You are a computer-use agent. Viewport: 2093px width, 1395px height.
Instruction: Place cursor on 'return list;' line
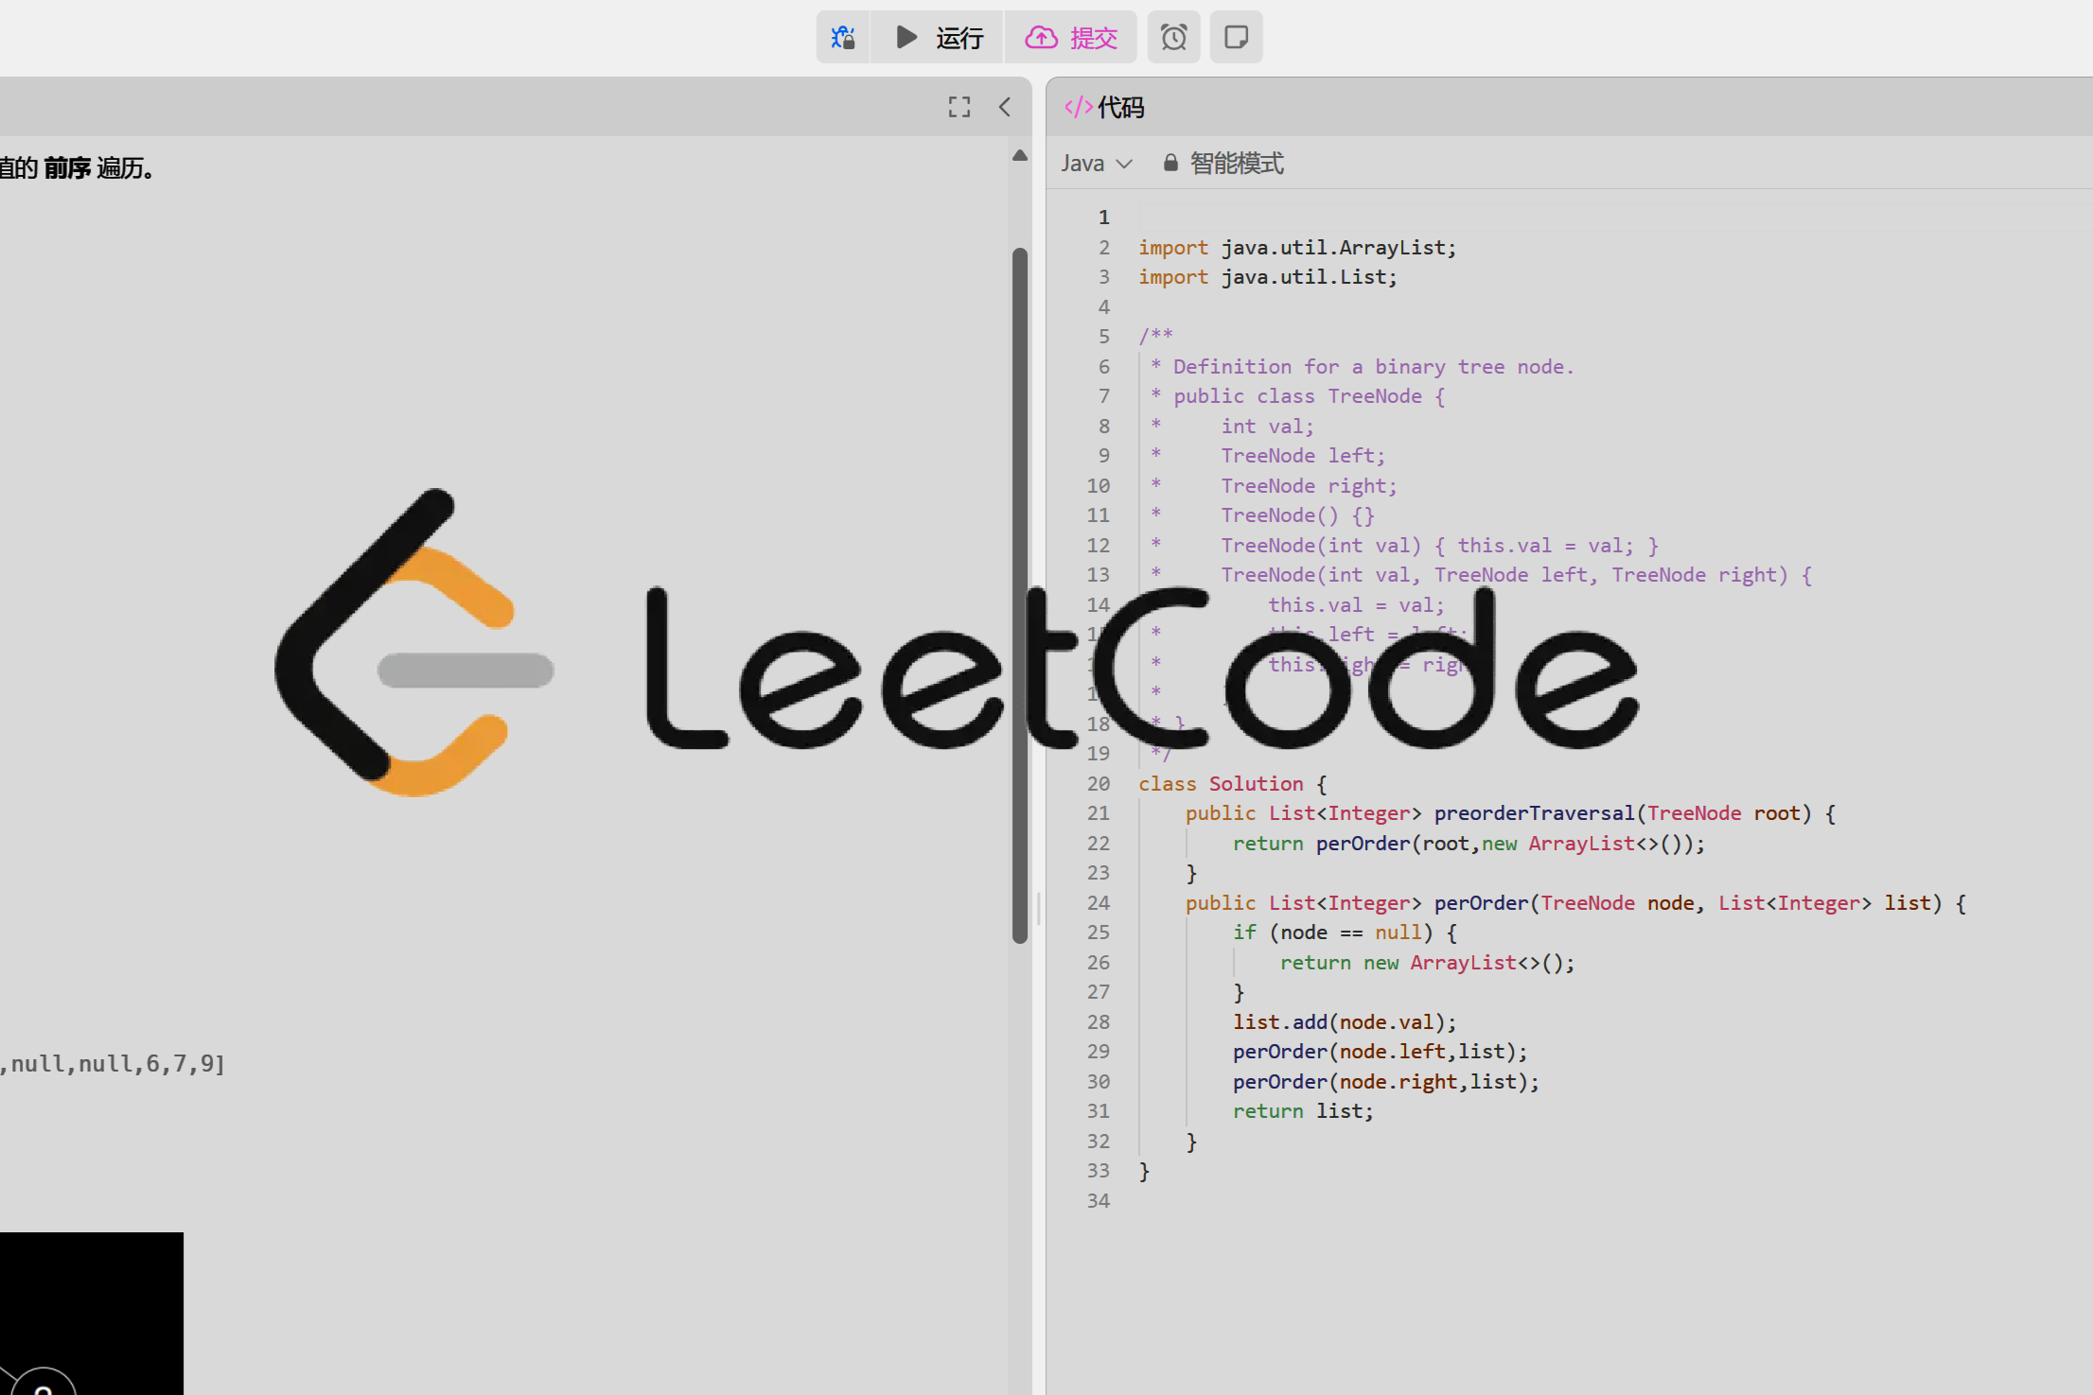click(1302, 1111)
